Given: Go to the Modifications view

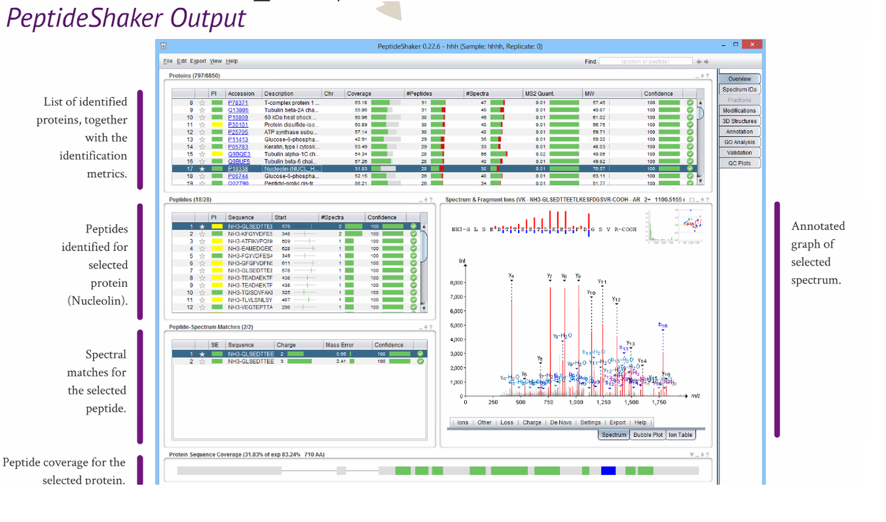Looking at the screenshot, I should click(x=739, y=111).
